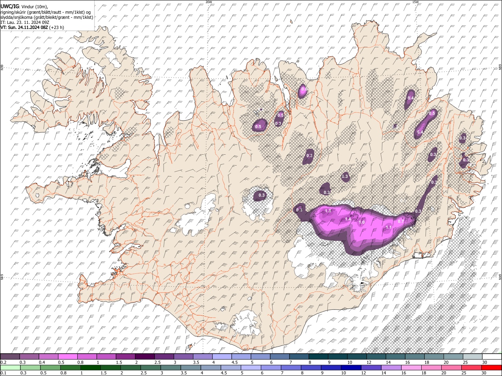Viewport: 502px width, 376px height.
Task: Select the "VT: Sun. 24.11.2024 08Z (+23 h)" line
Action: [32, 27]
